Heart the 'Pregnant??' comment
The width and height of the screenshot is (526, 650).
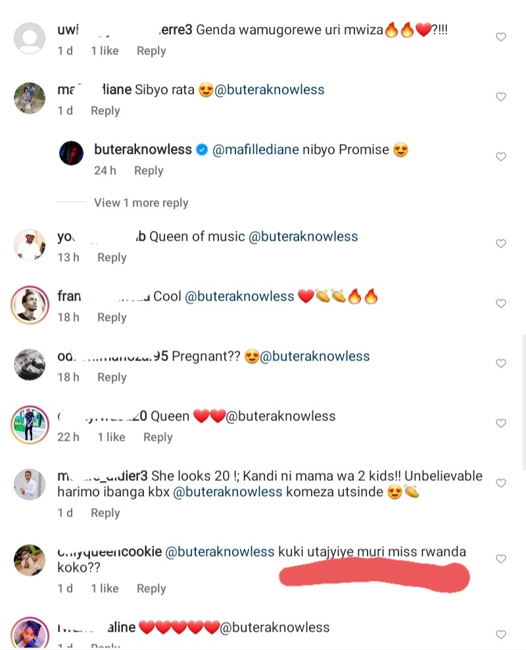click(x=501, y=363)
